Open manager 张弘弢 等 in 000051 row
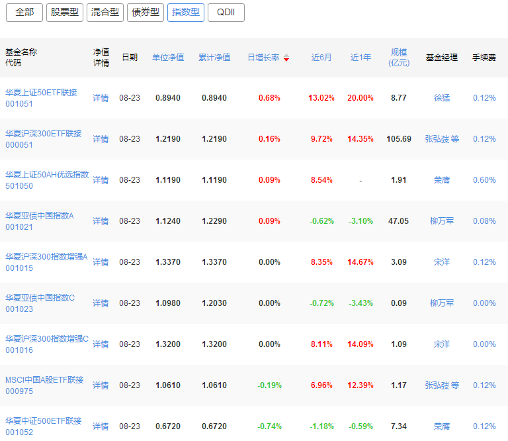 point(442,139)
